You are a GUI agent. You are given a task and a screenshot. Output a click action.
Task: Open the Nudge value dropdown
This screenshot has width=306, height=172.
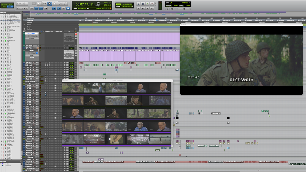click(x=132, y=6)
